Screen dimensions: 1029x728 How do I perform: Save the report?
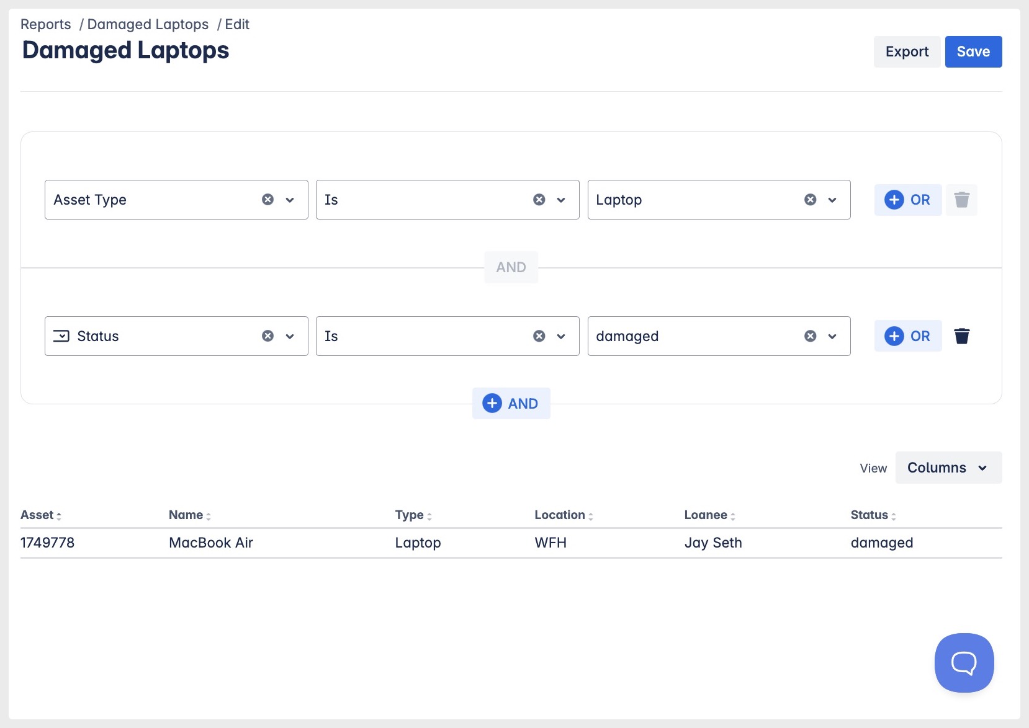(973, 51)
